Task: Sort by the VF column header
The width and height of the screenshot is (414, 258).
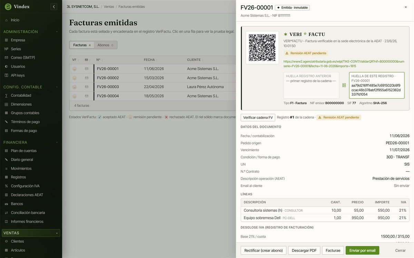Action: pos(76,60)
